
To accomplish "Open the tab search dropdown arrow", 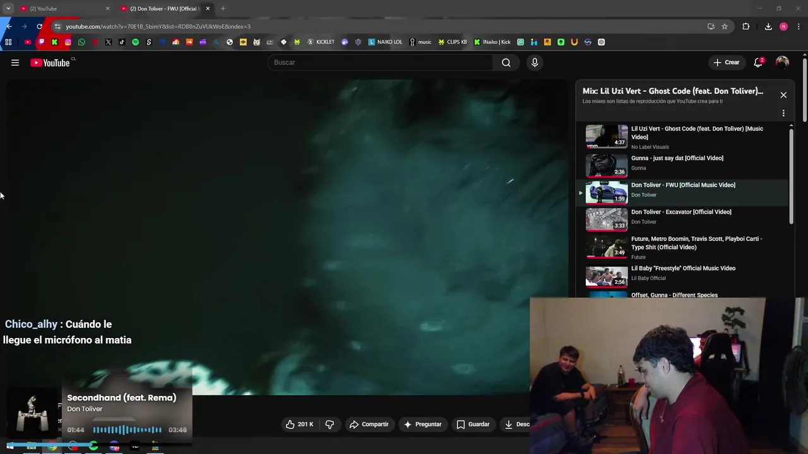I will pyautogui.click(x=8, y=8).
